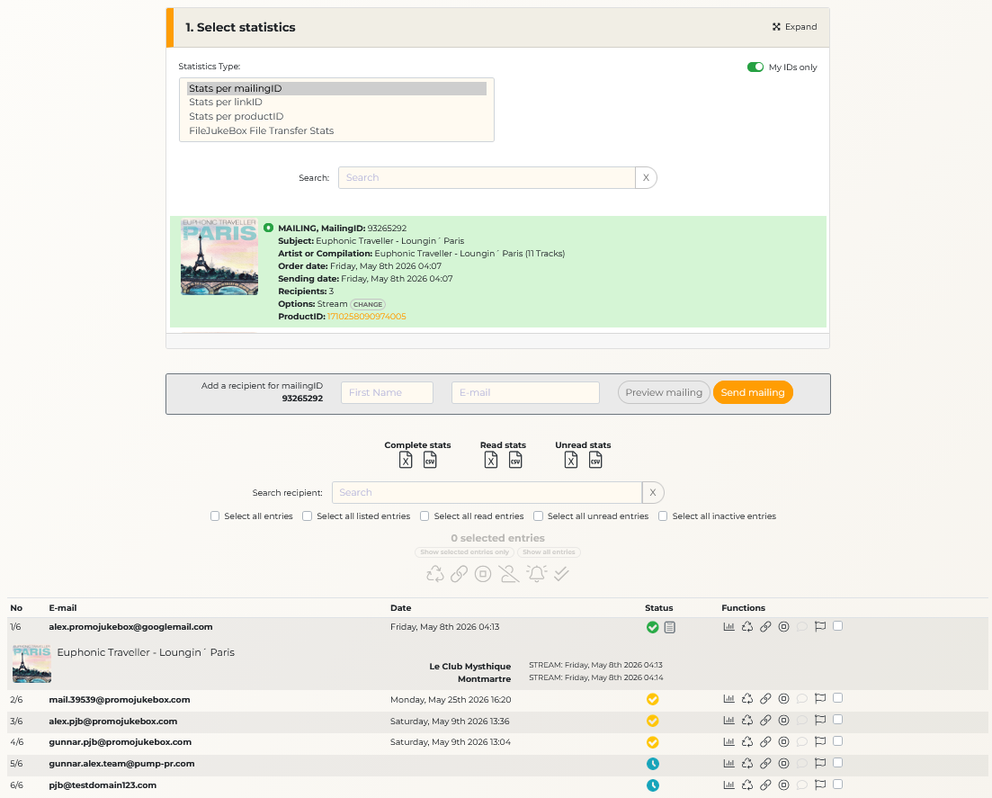The image size is (992, 798).
Task: Download Unread stats as Excel file
Action: coord(571,460)
